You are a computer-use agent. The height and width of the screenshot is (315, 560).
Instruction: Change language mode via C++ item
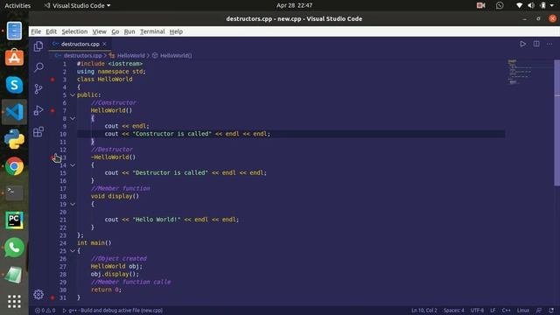506,311
